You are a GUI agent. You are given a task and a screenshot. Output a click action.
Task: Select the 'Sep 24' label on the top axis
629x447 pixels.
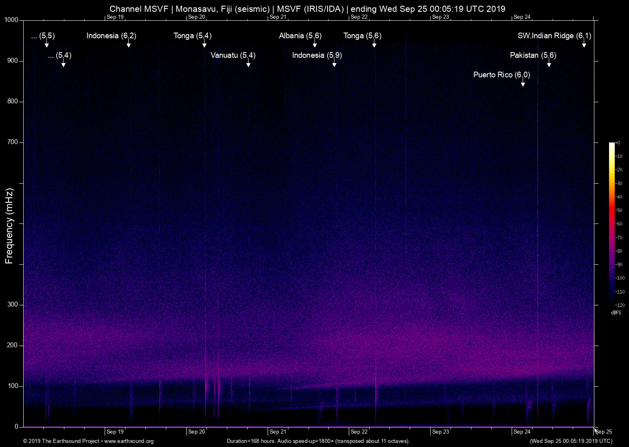[522, 17]
